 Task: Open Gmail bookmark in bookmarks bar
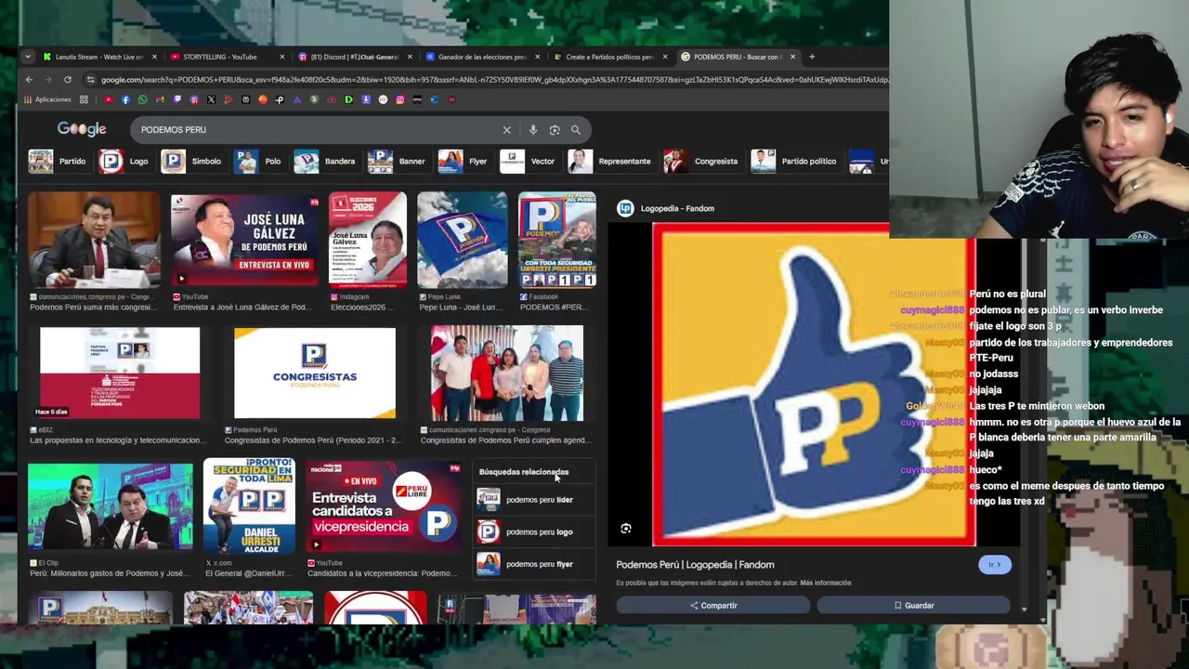click(160, 99)
